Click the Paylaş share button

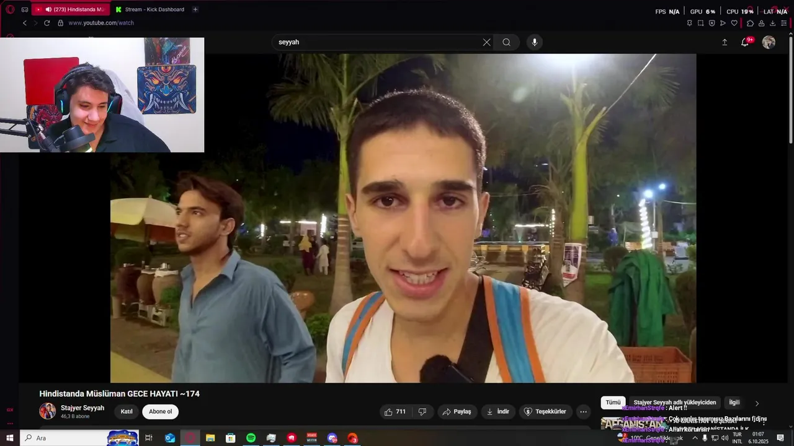456,411
